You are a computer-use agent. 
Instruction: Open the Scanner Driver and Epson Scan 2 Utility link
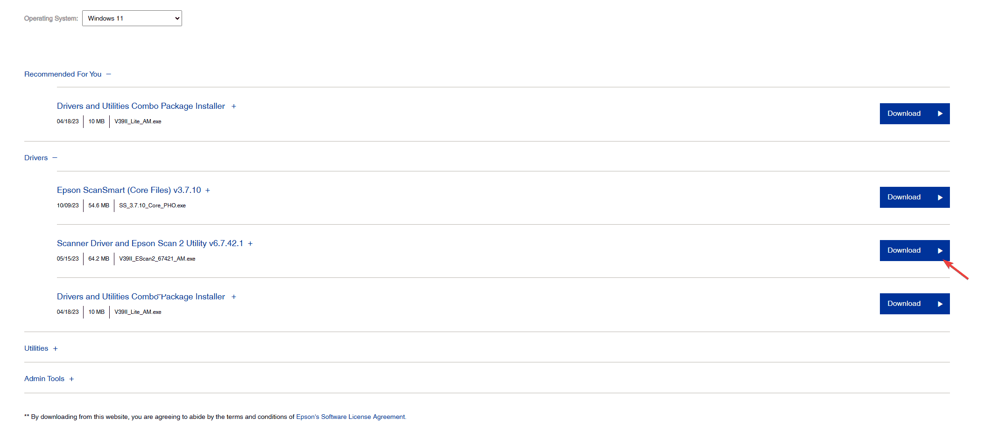pyautogui.click(x=150, y=243)
